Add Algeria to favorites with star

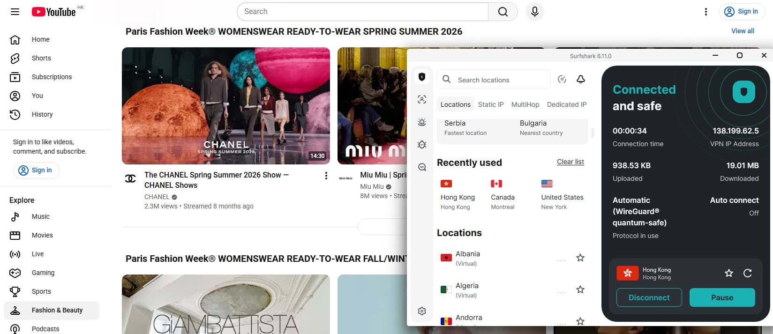click(x=580, y=289)
